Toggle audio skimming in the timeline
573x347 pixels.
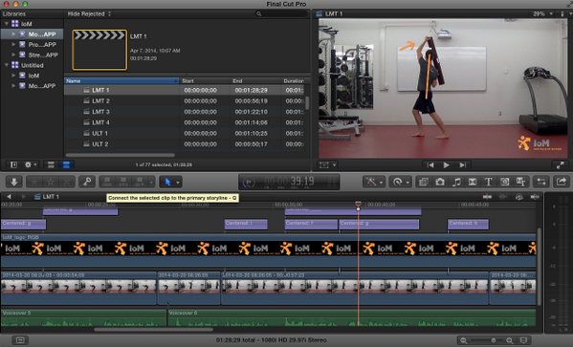pos(503,197)
